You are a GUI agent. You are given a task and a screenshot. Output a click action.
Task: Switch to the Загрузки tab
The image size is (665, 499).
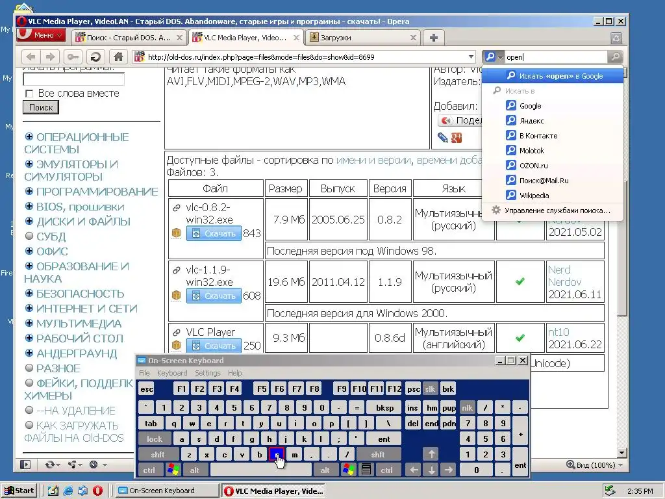[363, 38]
